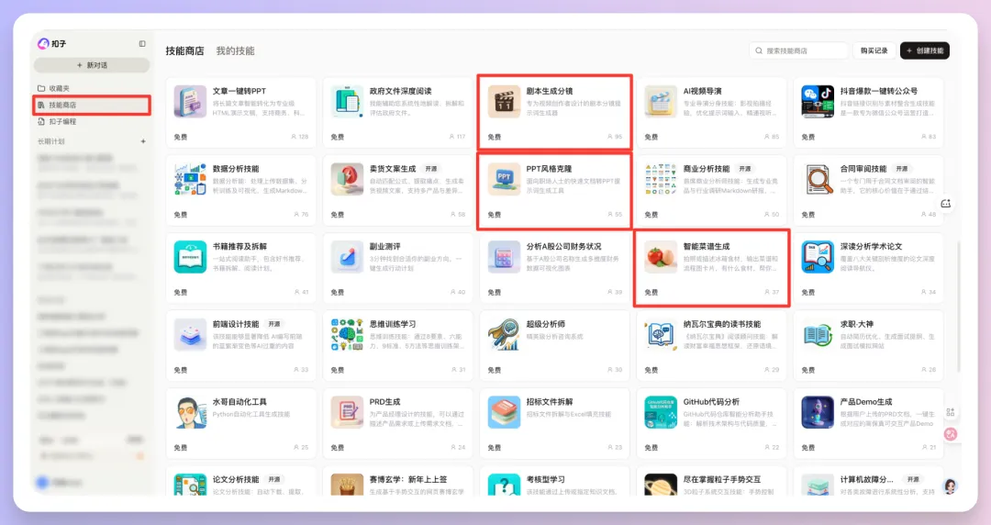991x525 pixels.
Task: Click the 合同审阅技能 magnifier icon
Action: tap(818, 179)
